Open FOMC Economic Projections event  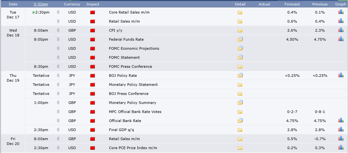pos(134,48)
